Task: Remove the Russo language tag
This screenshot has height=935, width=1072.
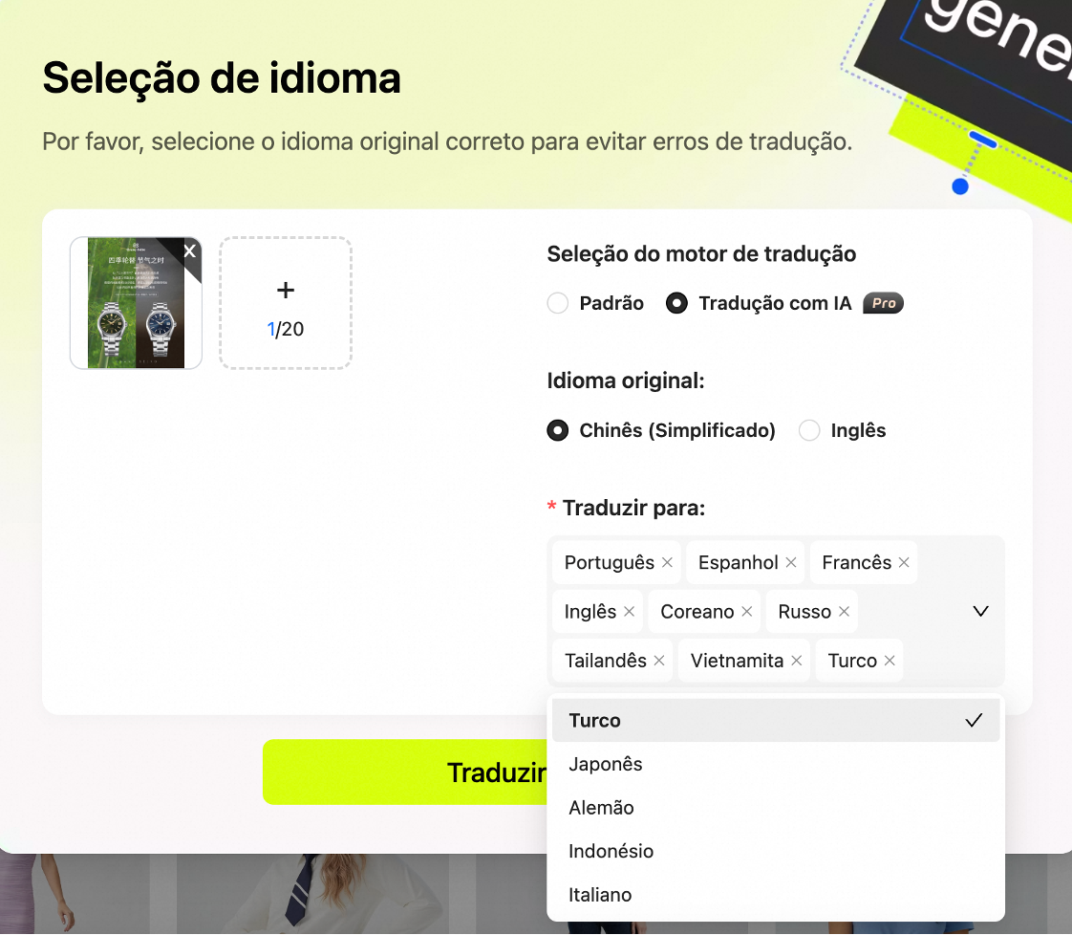Action: pos(845,612)
